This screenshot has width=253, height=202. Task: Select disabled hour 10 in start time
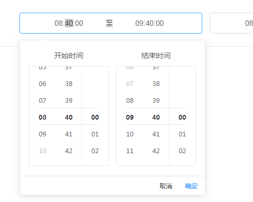42,151
